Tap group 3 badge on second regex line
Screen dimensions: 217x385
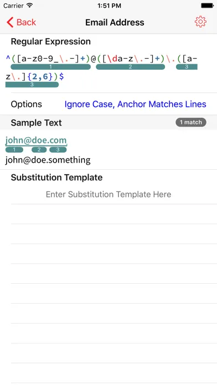(32, 85)
